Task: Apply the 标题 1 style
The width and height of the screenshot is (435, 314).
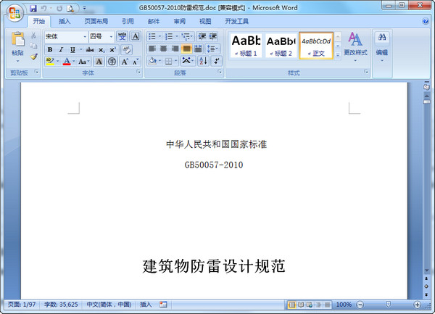Action: (x=246, y=46)
